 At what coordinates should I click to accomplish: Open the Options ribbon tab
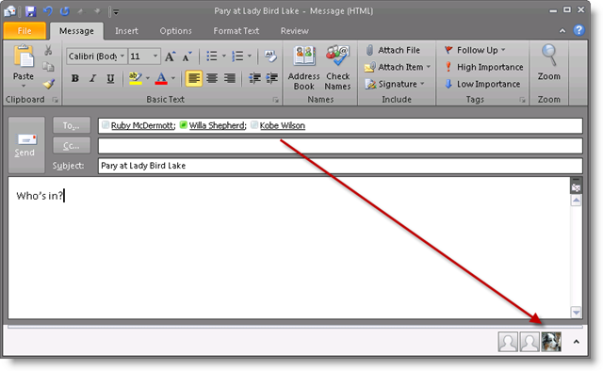[x=176, y=31]
